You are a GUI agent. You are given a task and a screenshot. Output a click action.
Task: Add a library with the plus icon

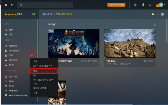tap(28, 40)
